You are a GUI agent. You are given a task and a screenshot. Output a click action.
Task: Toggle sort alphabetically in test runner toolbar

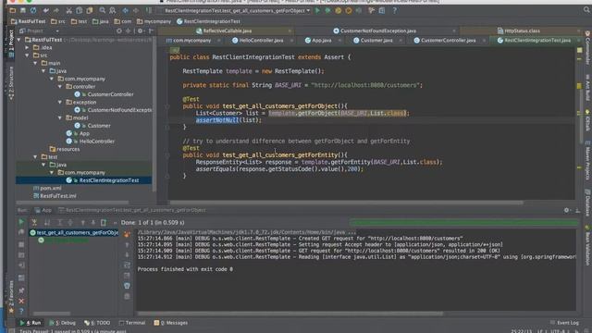pos(47,222)
